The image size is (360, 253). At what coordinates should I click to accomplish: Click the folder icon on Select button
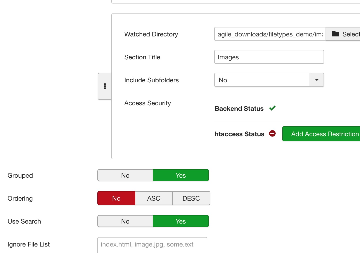[x=336, y=34]
